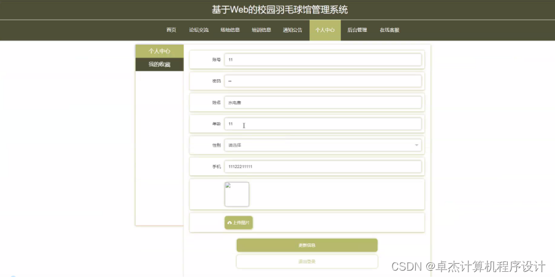Click the 上传图片 upload button
Viewport: 555px width, 278px height.
point(239,223)
